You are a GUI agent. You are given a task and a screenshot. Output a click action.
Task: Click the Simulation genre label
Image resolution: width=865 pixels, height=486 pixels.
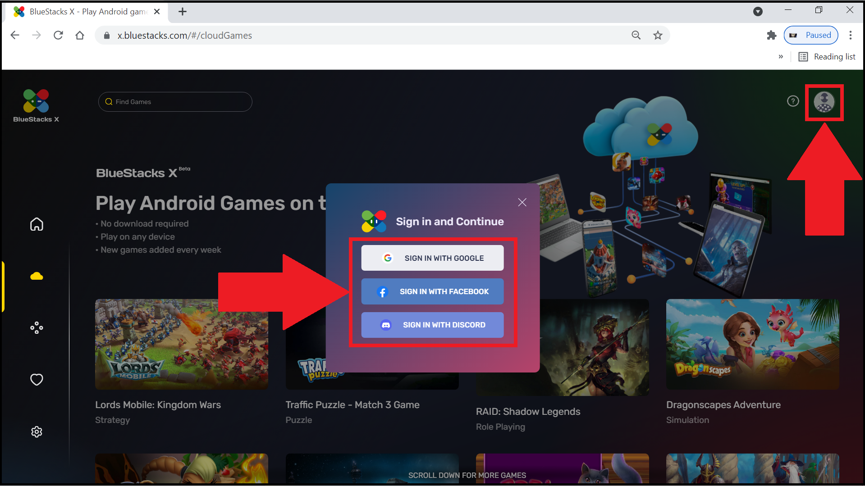[687, 420]
